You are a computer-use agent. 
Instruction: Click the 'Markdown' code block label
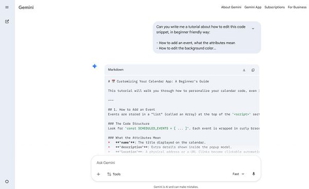click(x=116, y=70)
